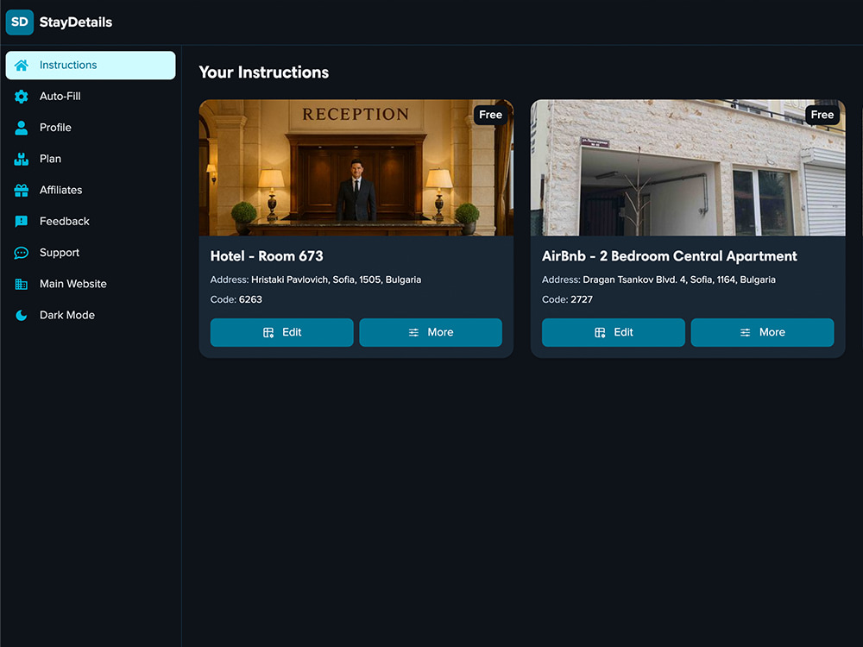
Task: Open the AirBnb building thumbnail image
Action: click(x=688, y=167)
